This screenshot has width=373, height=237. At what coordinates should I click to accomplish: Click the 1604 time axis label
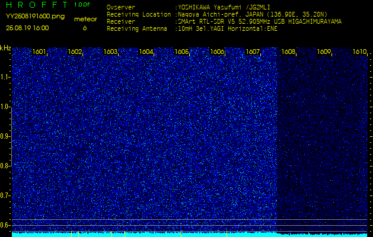146,52
